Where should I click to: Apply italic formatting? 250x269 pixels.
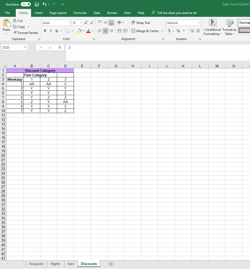pyautogui.click(x=51, y=31)
